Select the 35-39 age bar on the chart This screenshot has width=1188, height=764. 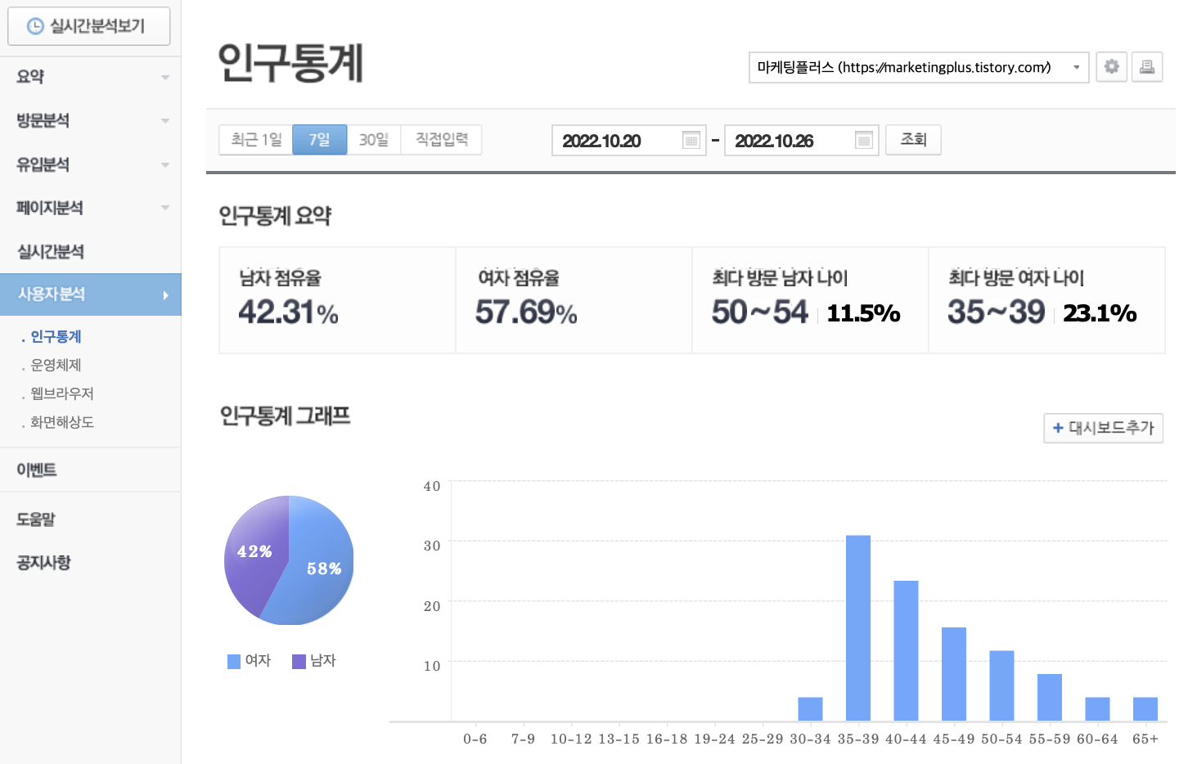click(x=857, y=626)
